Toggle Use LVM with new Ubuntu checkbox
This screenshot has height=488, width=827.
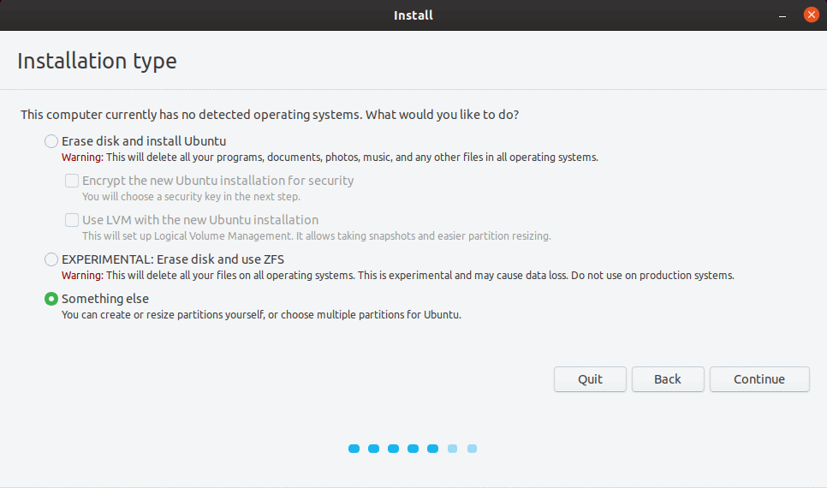[x=72, y=219]
